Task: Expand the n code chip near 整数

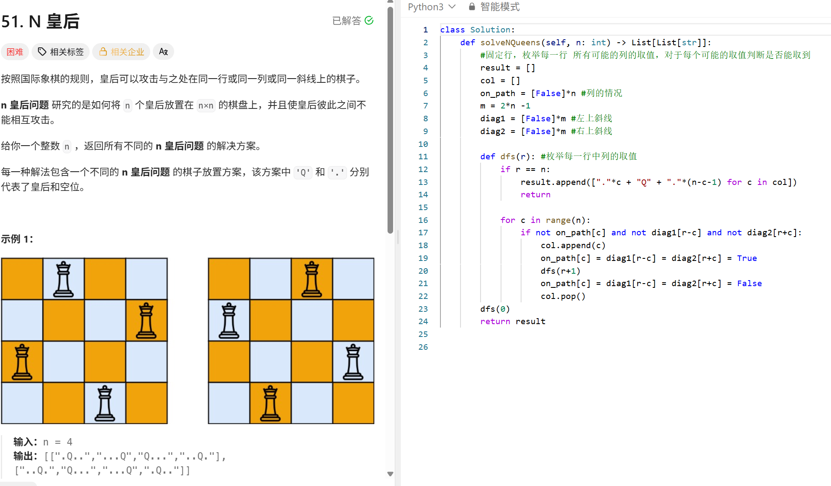Action: [67, 146]
